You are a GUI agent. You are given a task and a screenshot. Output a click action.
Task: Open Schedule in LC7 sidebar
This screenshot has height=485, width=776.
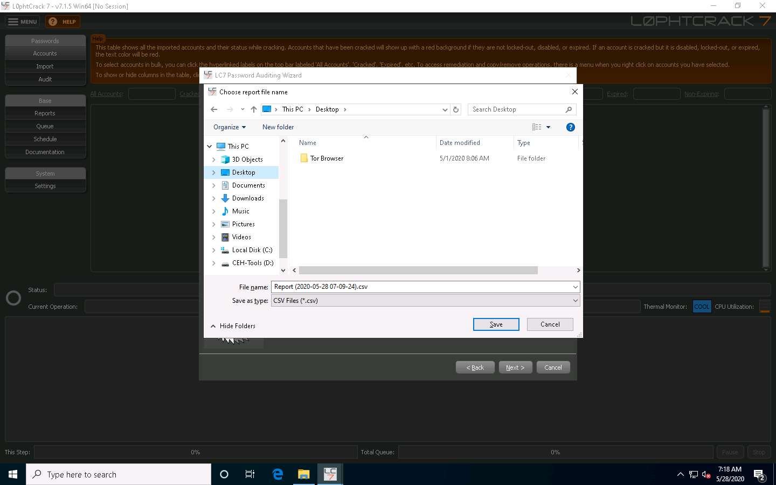coord(45,139)
